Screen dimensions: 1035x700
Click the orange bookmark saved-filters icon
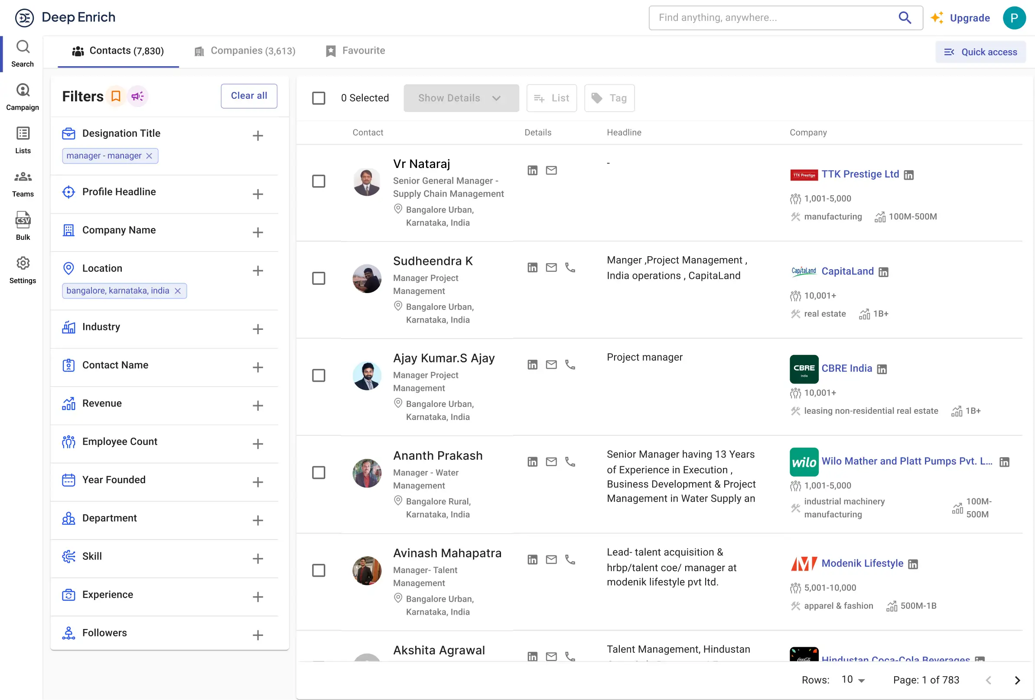[x=116, y=96]
